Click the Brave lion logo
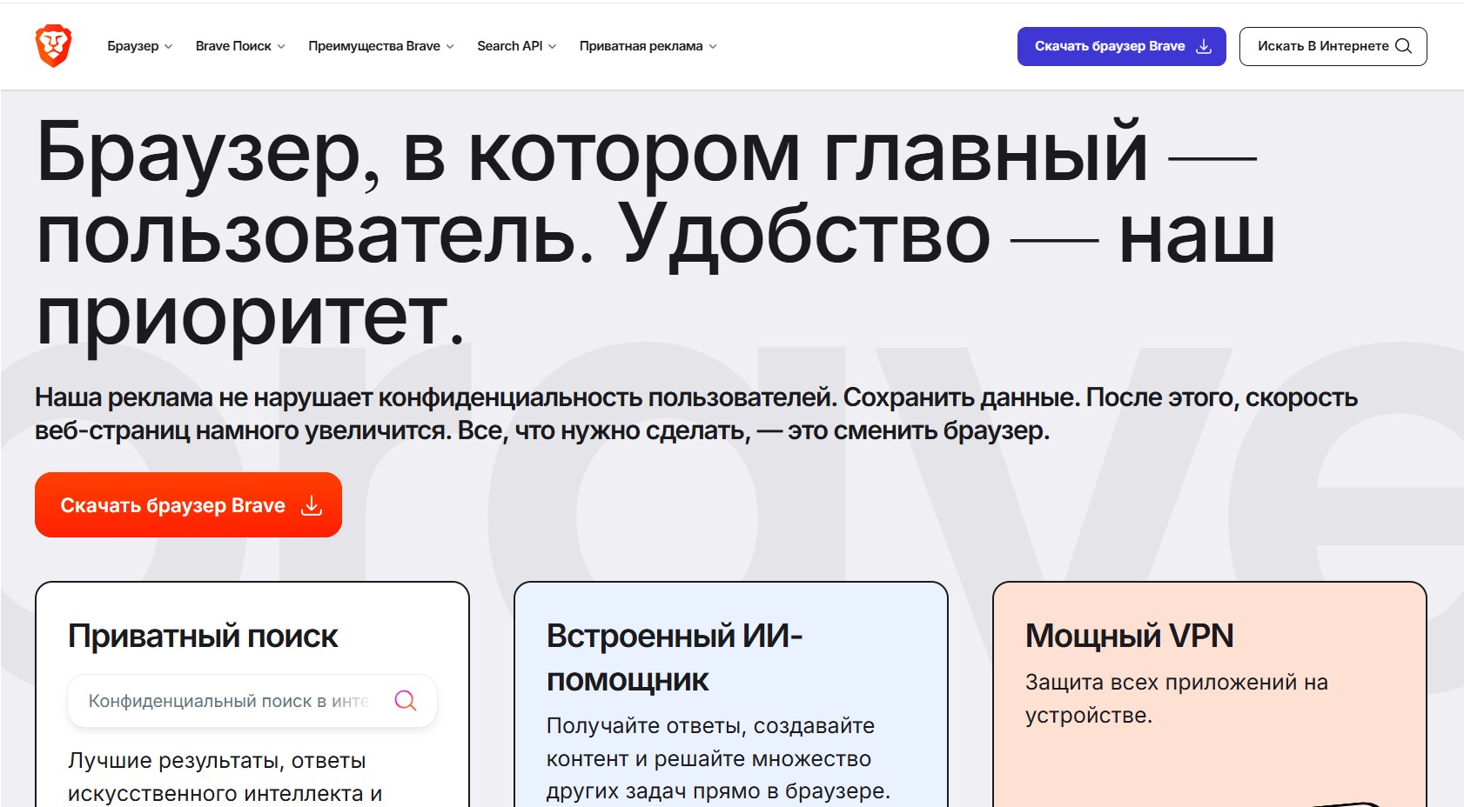Viewport: 1464px width, 807px height. 52,45
